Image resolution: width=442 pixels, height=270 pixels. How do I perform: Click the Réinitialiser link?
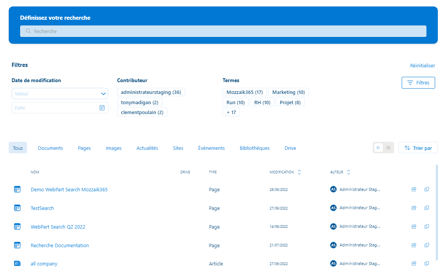tap(422, 65)
